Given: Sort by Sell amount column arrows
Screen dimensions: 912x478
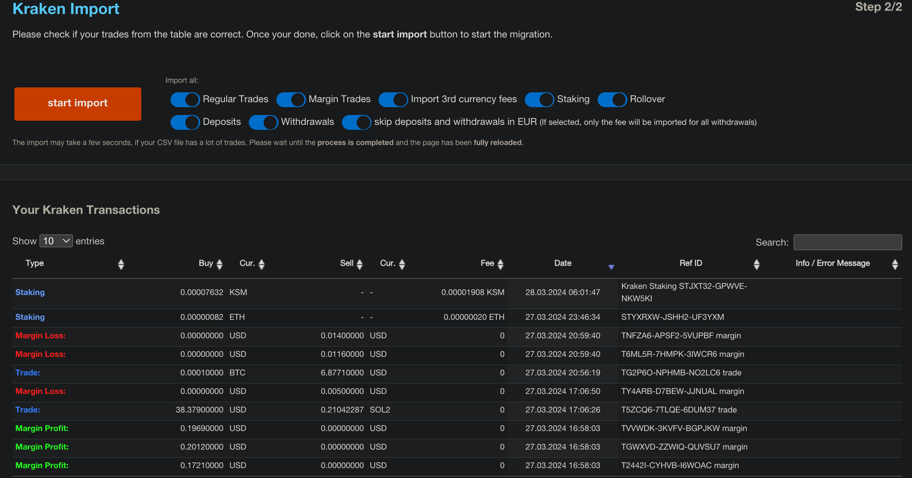Looking at the screenshot, I should [360, 264].
